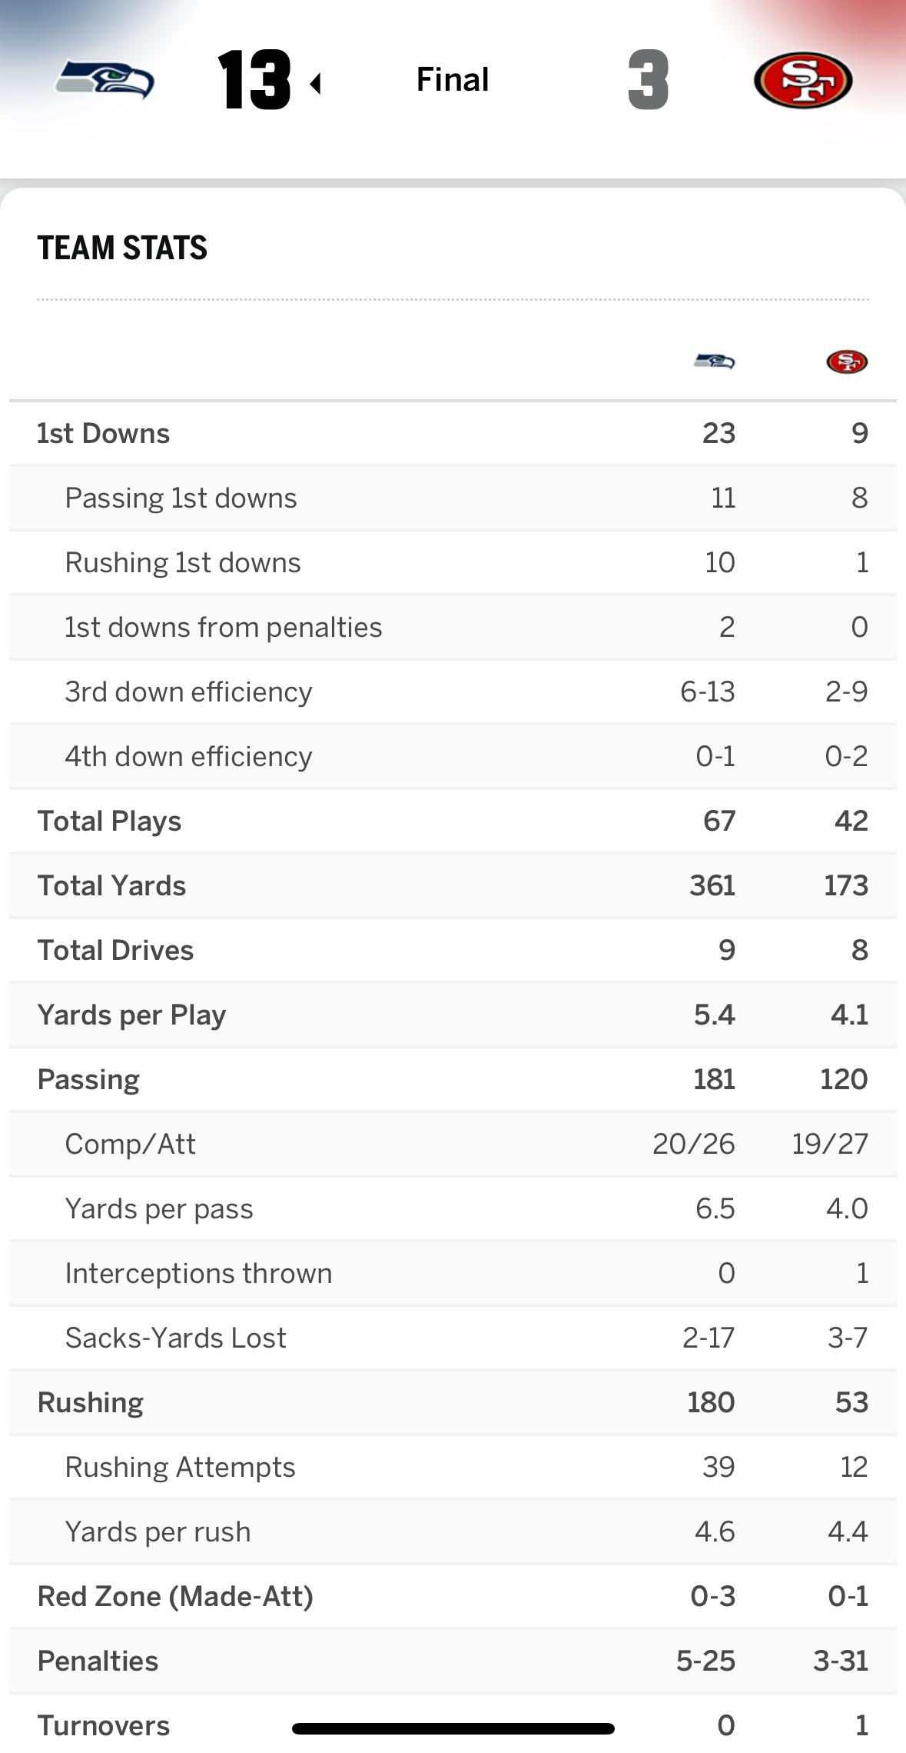Select the Turnovers row label
Viewport: 906px width, 1753px height.
(x=104, y=1725)
